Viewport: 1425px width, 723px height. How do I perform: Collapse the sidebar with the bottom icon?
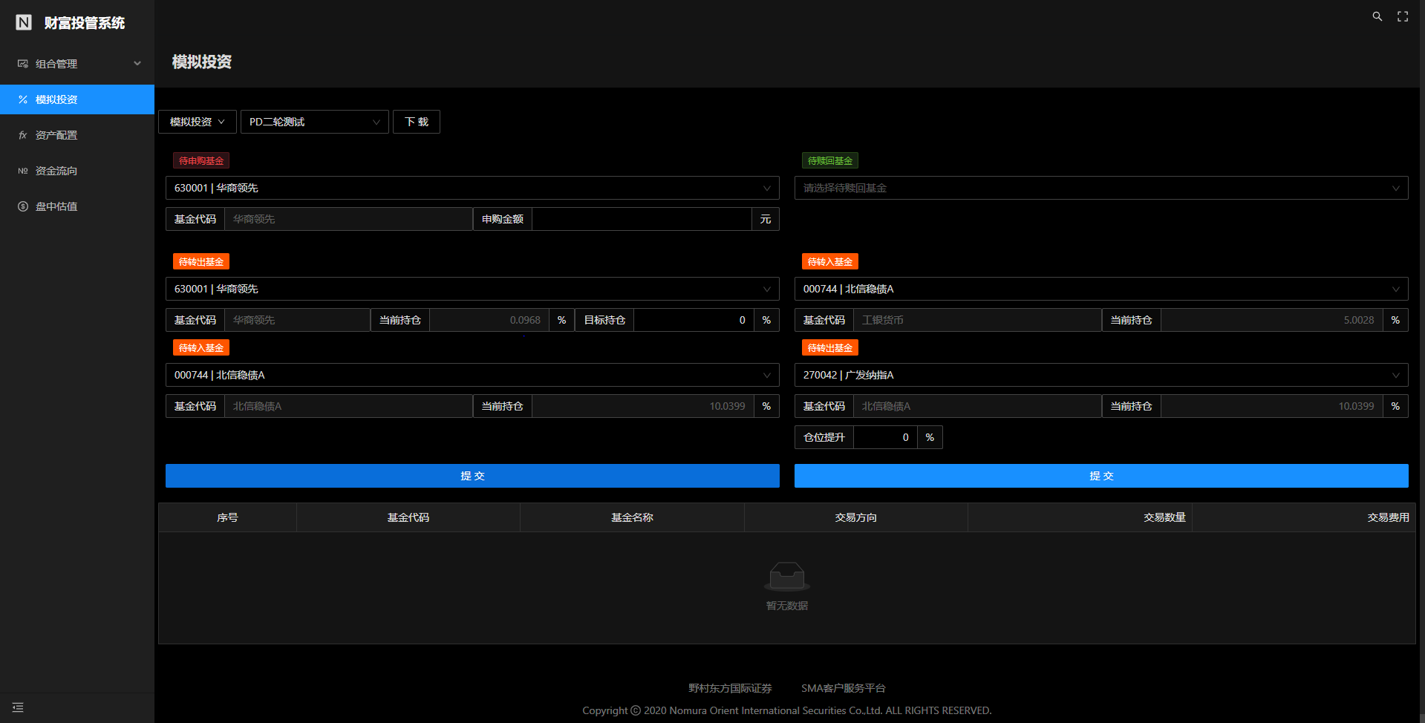tap(18, 707)
